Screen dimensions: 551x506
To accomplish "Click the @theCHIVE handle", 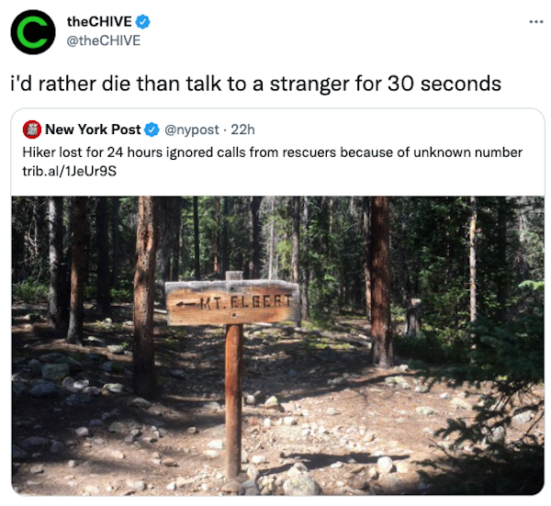I will (x=103, y=40).
